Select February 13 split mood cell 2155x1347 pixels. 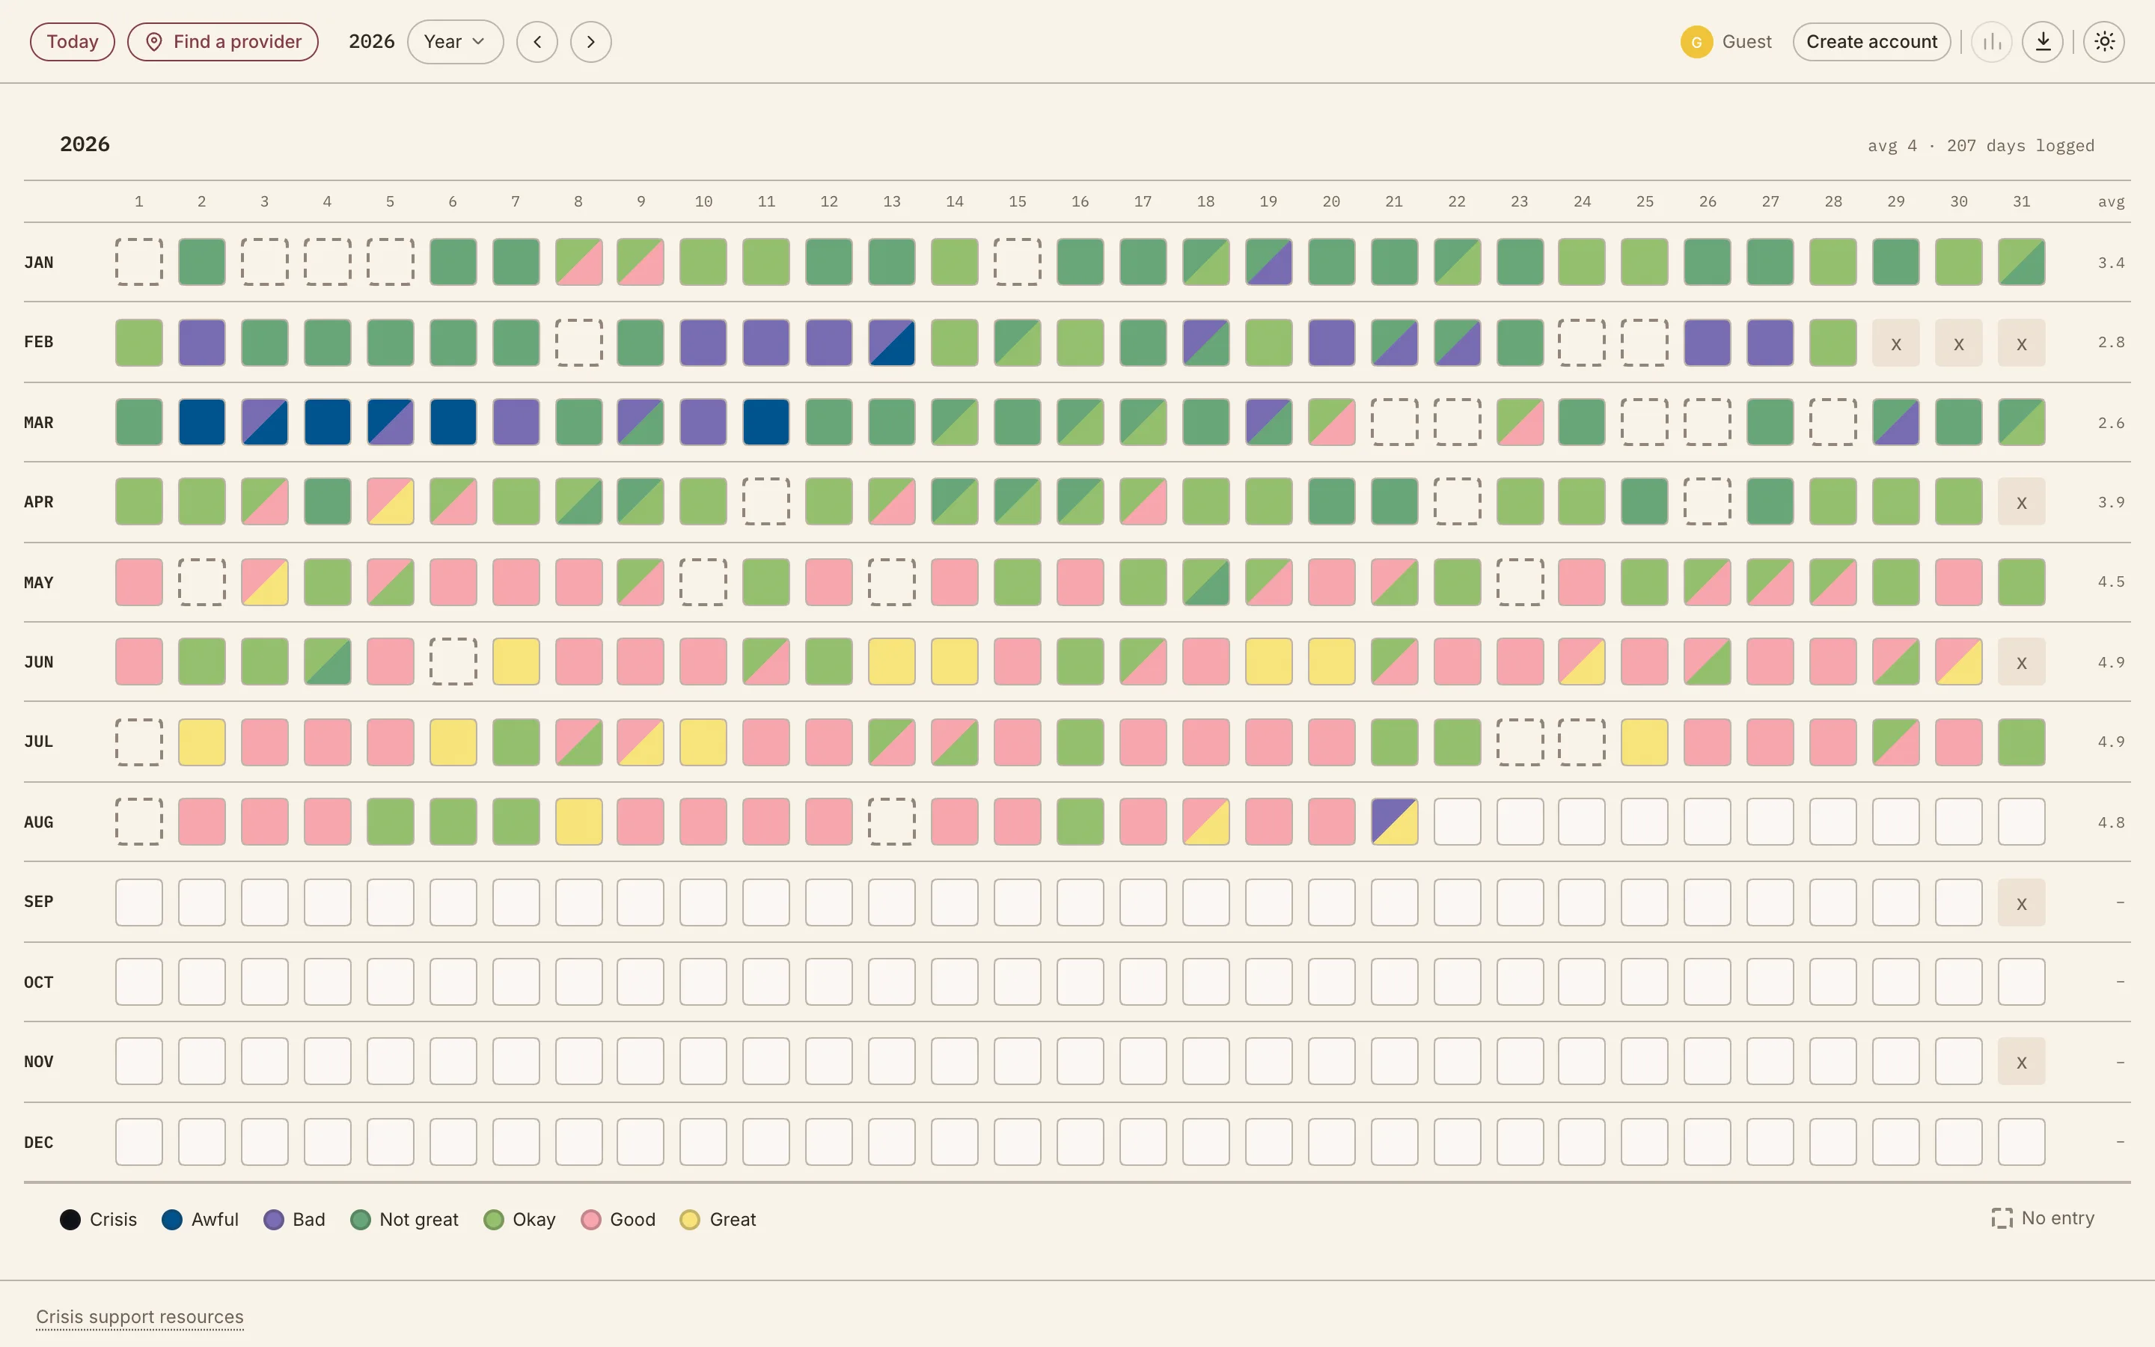[x=891, y=342]
